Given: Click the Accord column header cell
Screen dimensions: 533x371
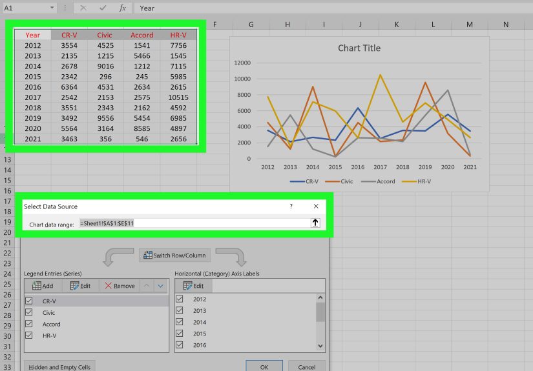Looking at the screenshot, I should point(141,35).
